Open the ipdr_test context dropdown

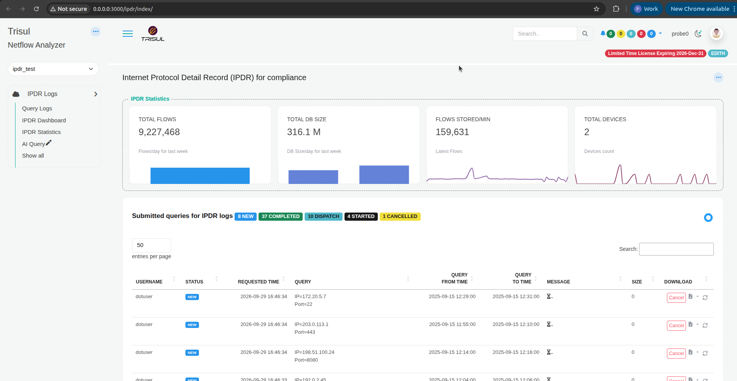[x=53, y=69]
